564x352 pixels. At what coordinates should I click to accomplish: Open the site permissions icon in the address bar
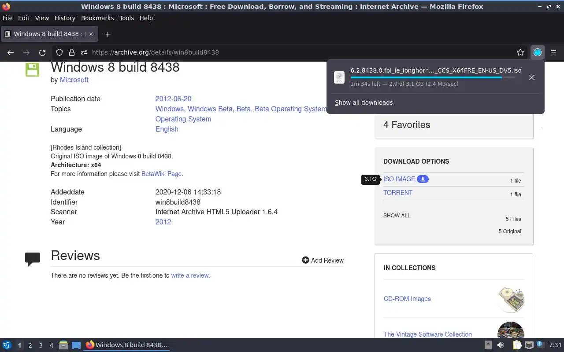84,52
